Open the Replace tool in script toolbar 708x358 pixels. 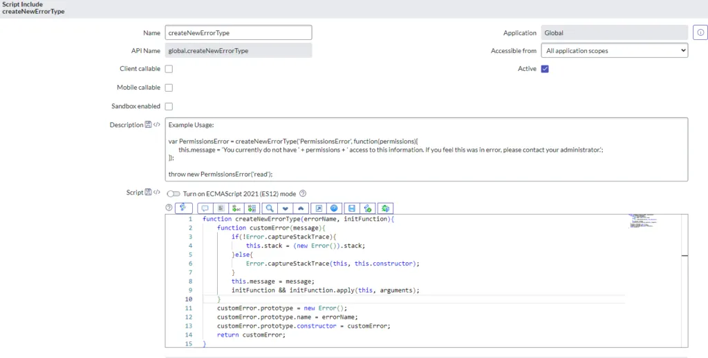click(236, 208)
